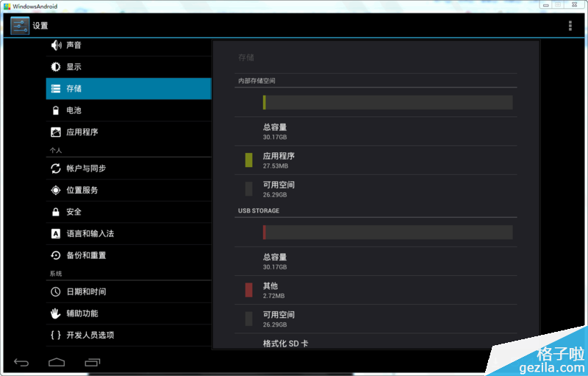This screenshot has width=588, height=376.
Task: Click the 内部存储空间 section header
Action: 257,81
